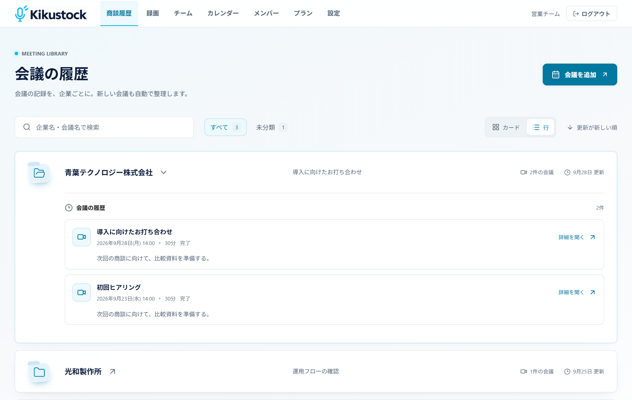Click the arrow icon beside 光和製作所
Viewport: 632px width, 400px height.
113,371
